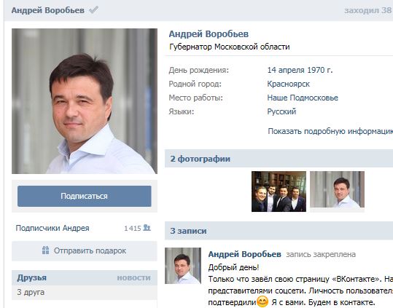
Task: Open the small avatar beside the pinned post
Action: coord(183,266)
